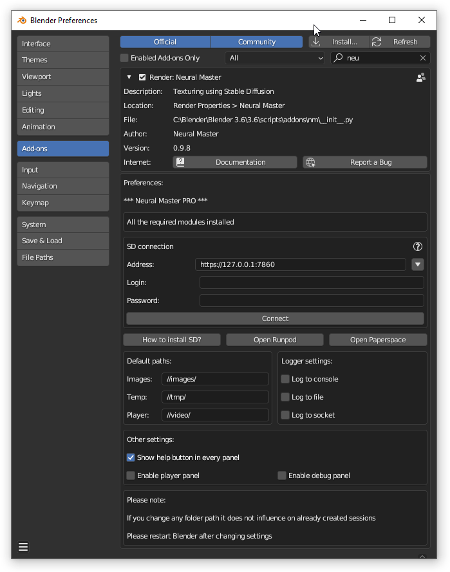Open the Save & Load section

(63, 241)
